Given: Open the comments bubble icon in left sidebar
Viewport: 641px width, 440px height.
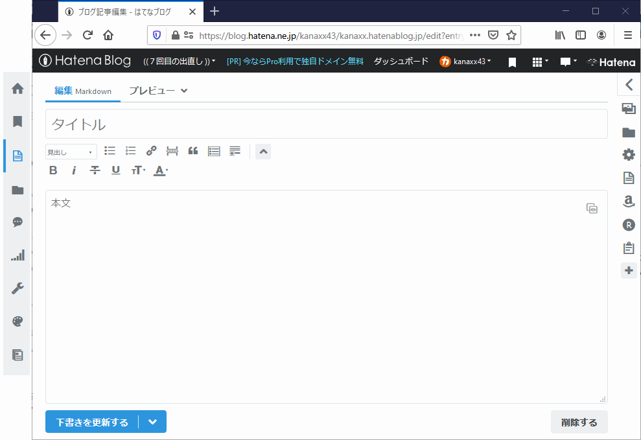Looking at the screenshot, I should (x=17, y=222).
